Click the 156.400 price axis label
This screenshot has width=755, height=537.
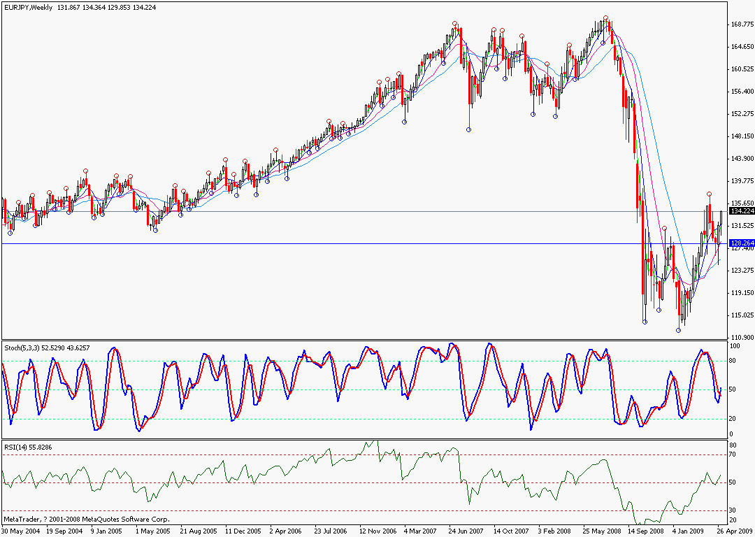pos(742,92)
